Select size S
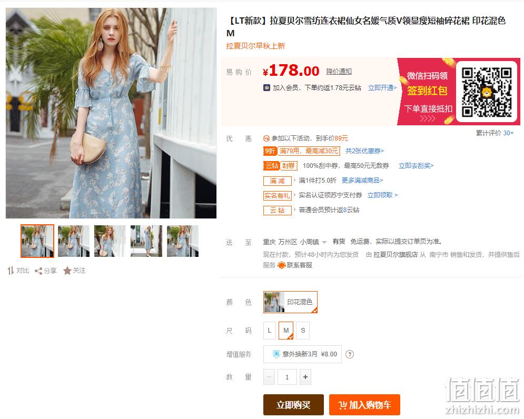 tap(303, 331)
